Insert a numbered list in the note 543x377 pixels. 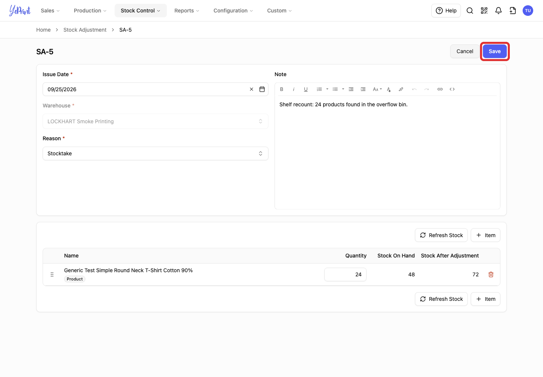click(x=319, y=89)
